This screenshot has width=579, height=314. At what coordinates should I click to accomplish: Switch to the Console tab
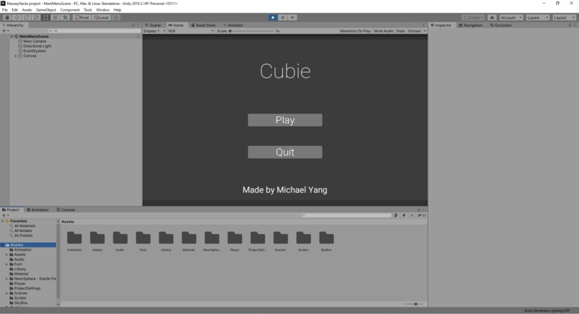[x=65, y=210]
